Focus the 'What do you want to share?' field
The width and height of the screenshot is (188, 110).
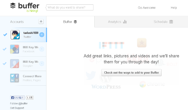[x=70, y=7]
